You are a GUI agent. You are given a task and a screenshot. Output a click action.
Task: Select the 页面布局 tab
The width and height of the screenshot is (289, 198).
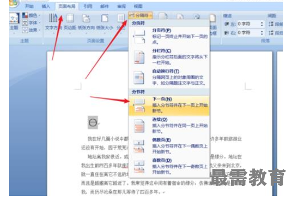(67, 6)
